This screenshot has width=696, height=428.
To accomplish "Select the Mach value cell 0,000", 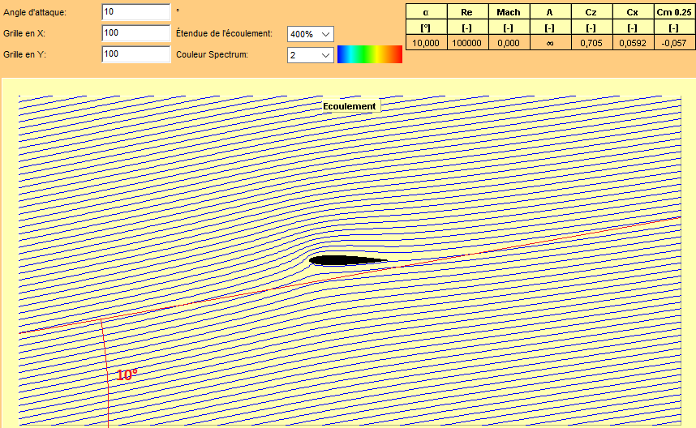I will (509, 43).
